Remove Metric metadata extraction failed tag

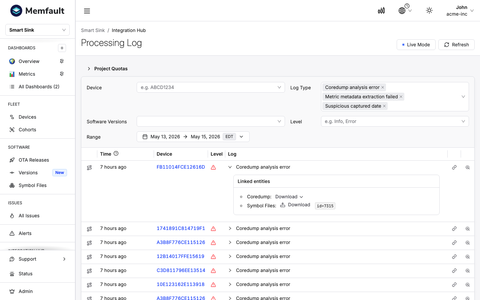[x=401, y=97]
